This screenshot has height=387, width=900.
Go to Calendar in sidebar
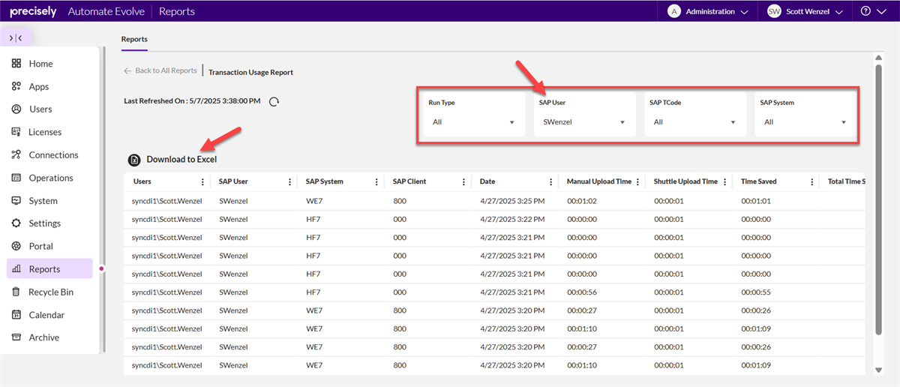pyautogui.click(x=46, y=315)
